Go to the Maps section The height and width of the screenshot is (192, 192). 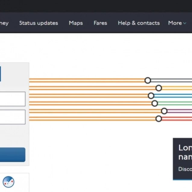coord(76,23)
